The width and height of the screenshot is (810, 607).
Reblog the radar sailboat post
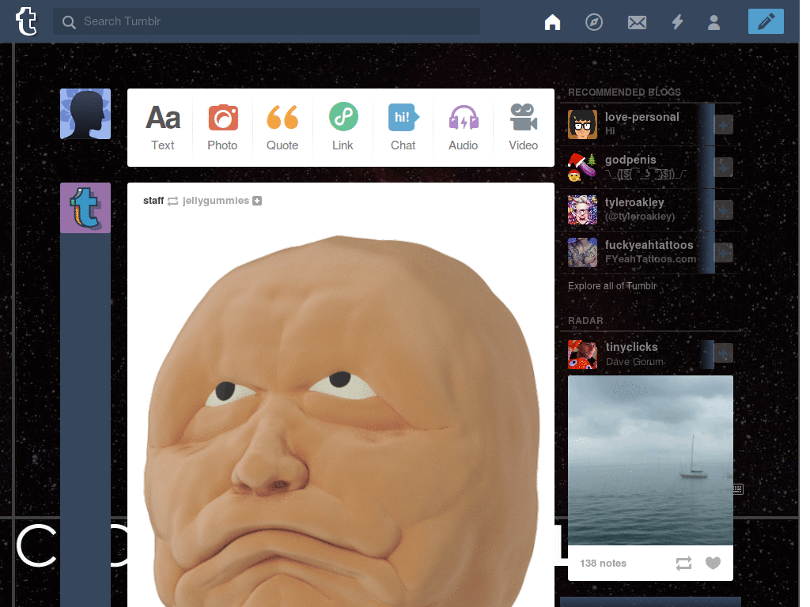click(x=683, y=564)
